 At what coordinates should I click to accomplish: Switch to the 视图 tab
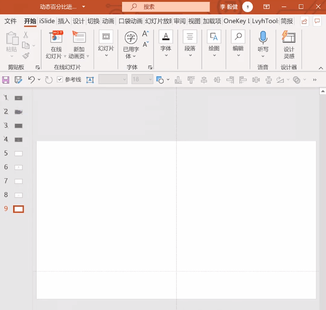[194, 21]
